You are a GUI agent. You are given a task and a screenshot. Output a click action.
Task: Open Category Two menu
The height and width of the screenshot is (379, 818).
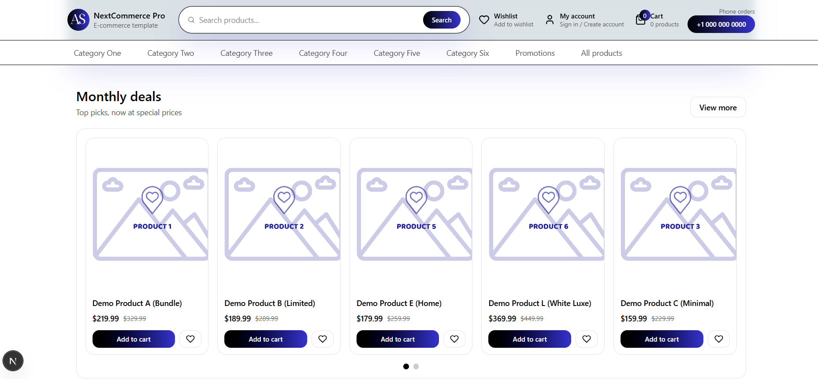[x=171, y=53]
